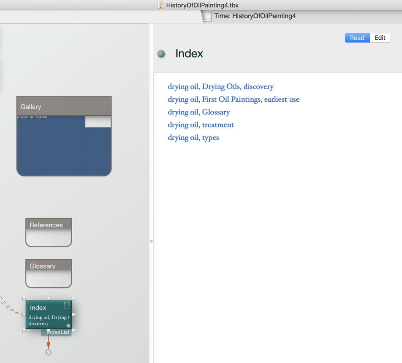The width and height of the screenshot is (402, 363).
Task: Click the pane splitter handle between map and text
Action: point(151,242)
